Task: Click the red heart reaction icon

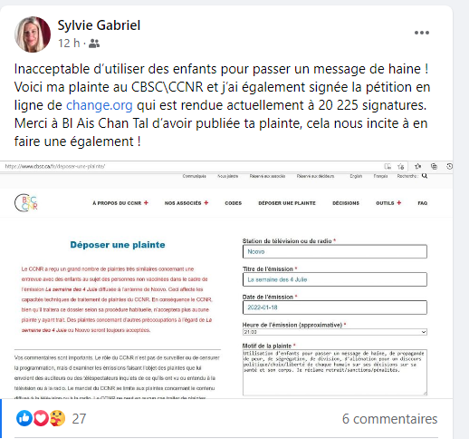Action: pyautogui.click(x=41, y=418)
